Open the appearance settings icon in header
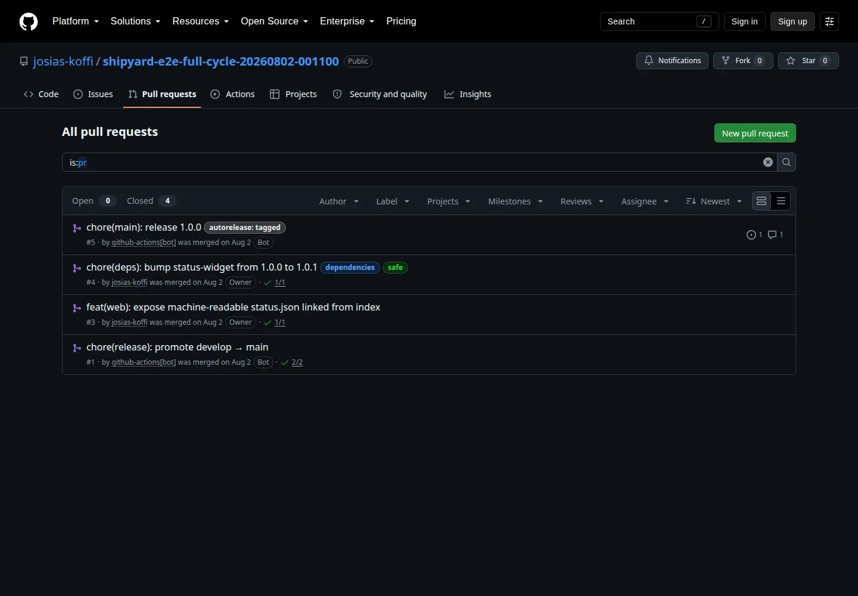 (829, 21)
